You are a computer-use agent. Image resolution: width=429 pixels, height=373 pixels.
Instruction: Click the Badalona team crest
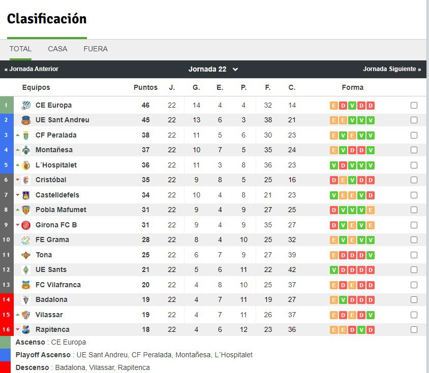(x=26, y=300)
